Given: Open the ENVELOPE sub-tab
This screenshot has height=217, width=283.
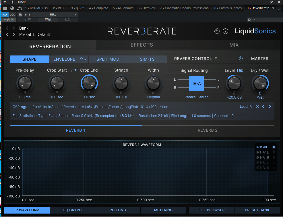Looking at the screenshot, I should (69, 59).
